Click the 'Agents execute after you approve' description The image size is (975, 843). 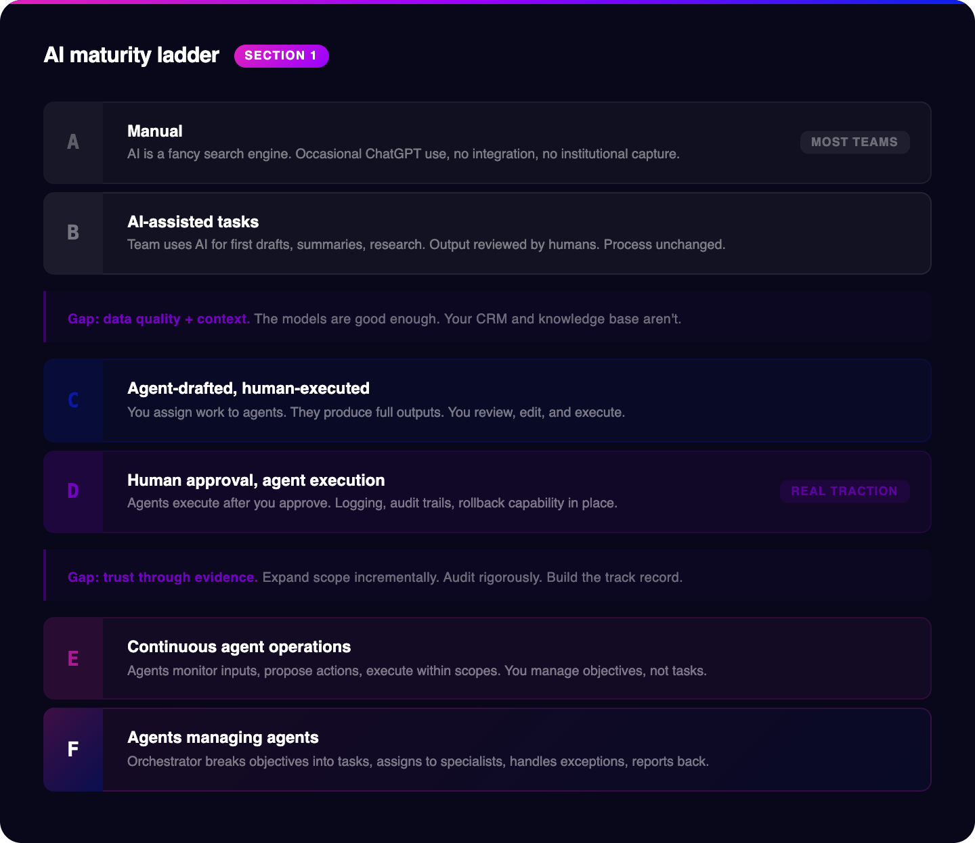[x=372, y=503]
